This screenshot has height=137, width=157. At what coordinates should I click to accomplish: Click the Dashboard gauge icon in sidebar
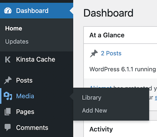pos(8,11)
